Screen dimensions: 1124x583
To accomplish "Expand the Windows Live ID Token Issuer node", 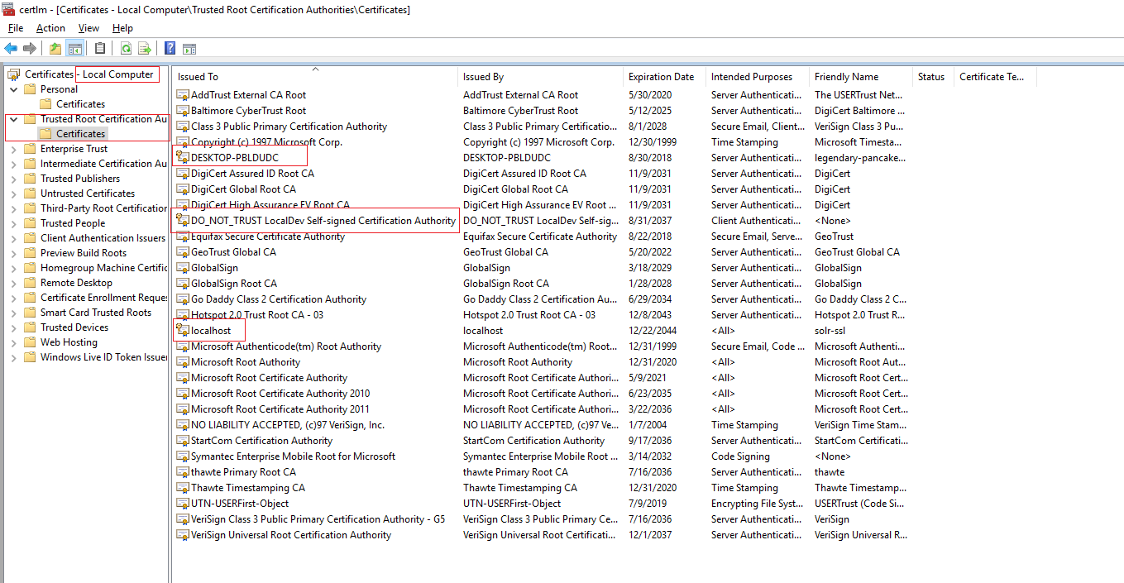I will [x=13, y=356].
